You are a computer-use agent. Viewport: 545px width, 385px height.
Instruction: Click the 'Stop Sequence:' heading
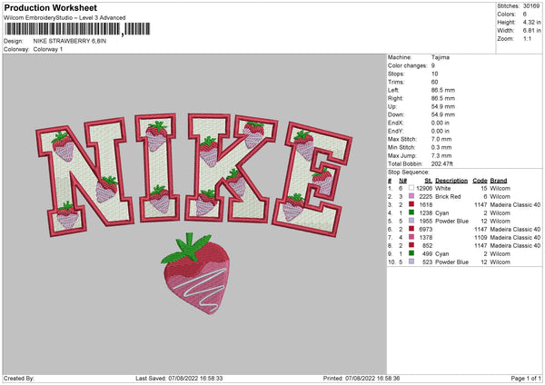409,173
